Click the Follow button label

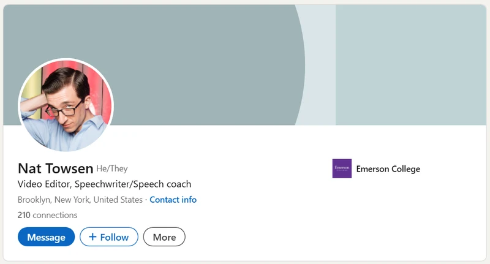115,237
